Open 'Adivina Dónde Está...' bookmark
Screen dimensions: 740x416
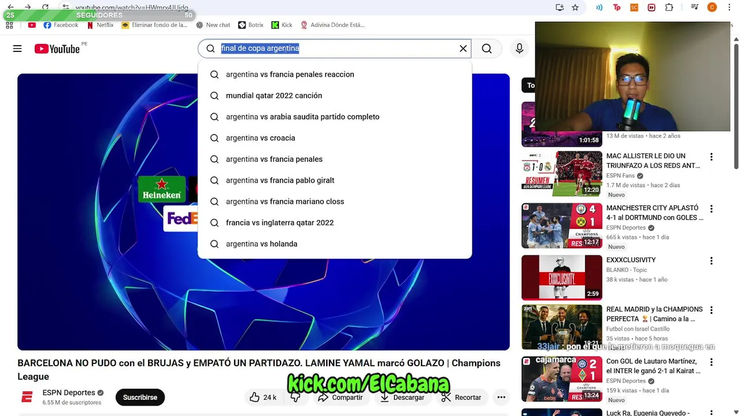pyautogui.click(x=332, y=25)
